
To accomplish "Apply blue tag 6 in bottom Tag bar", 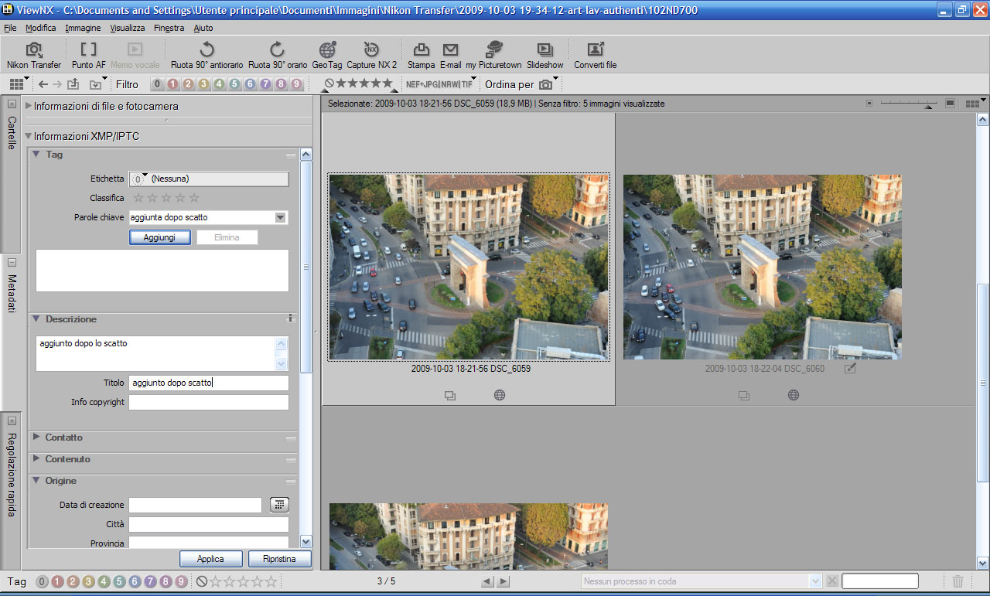I will pyautogui.click(x=135, y=581).
